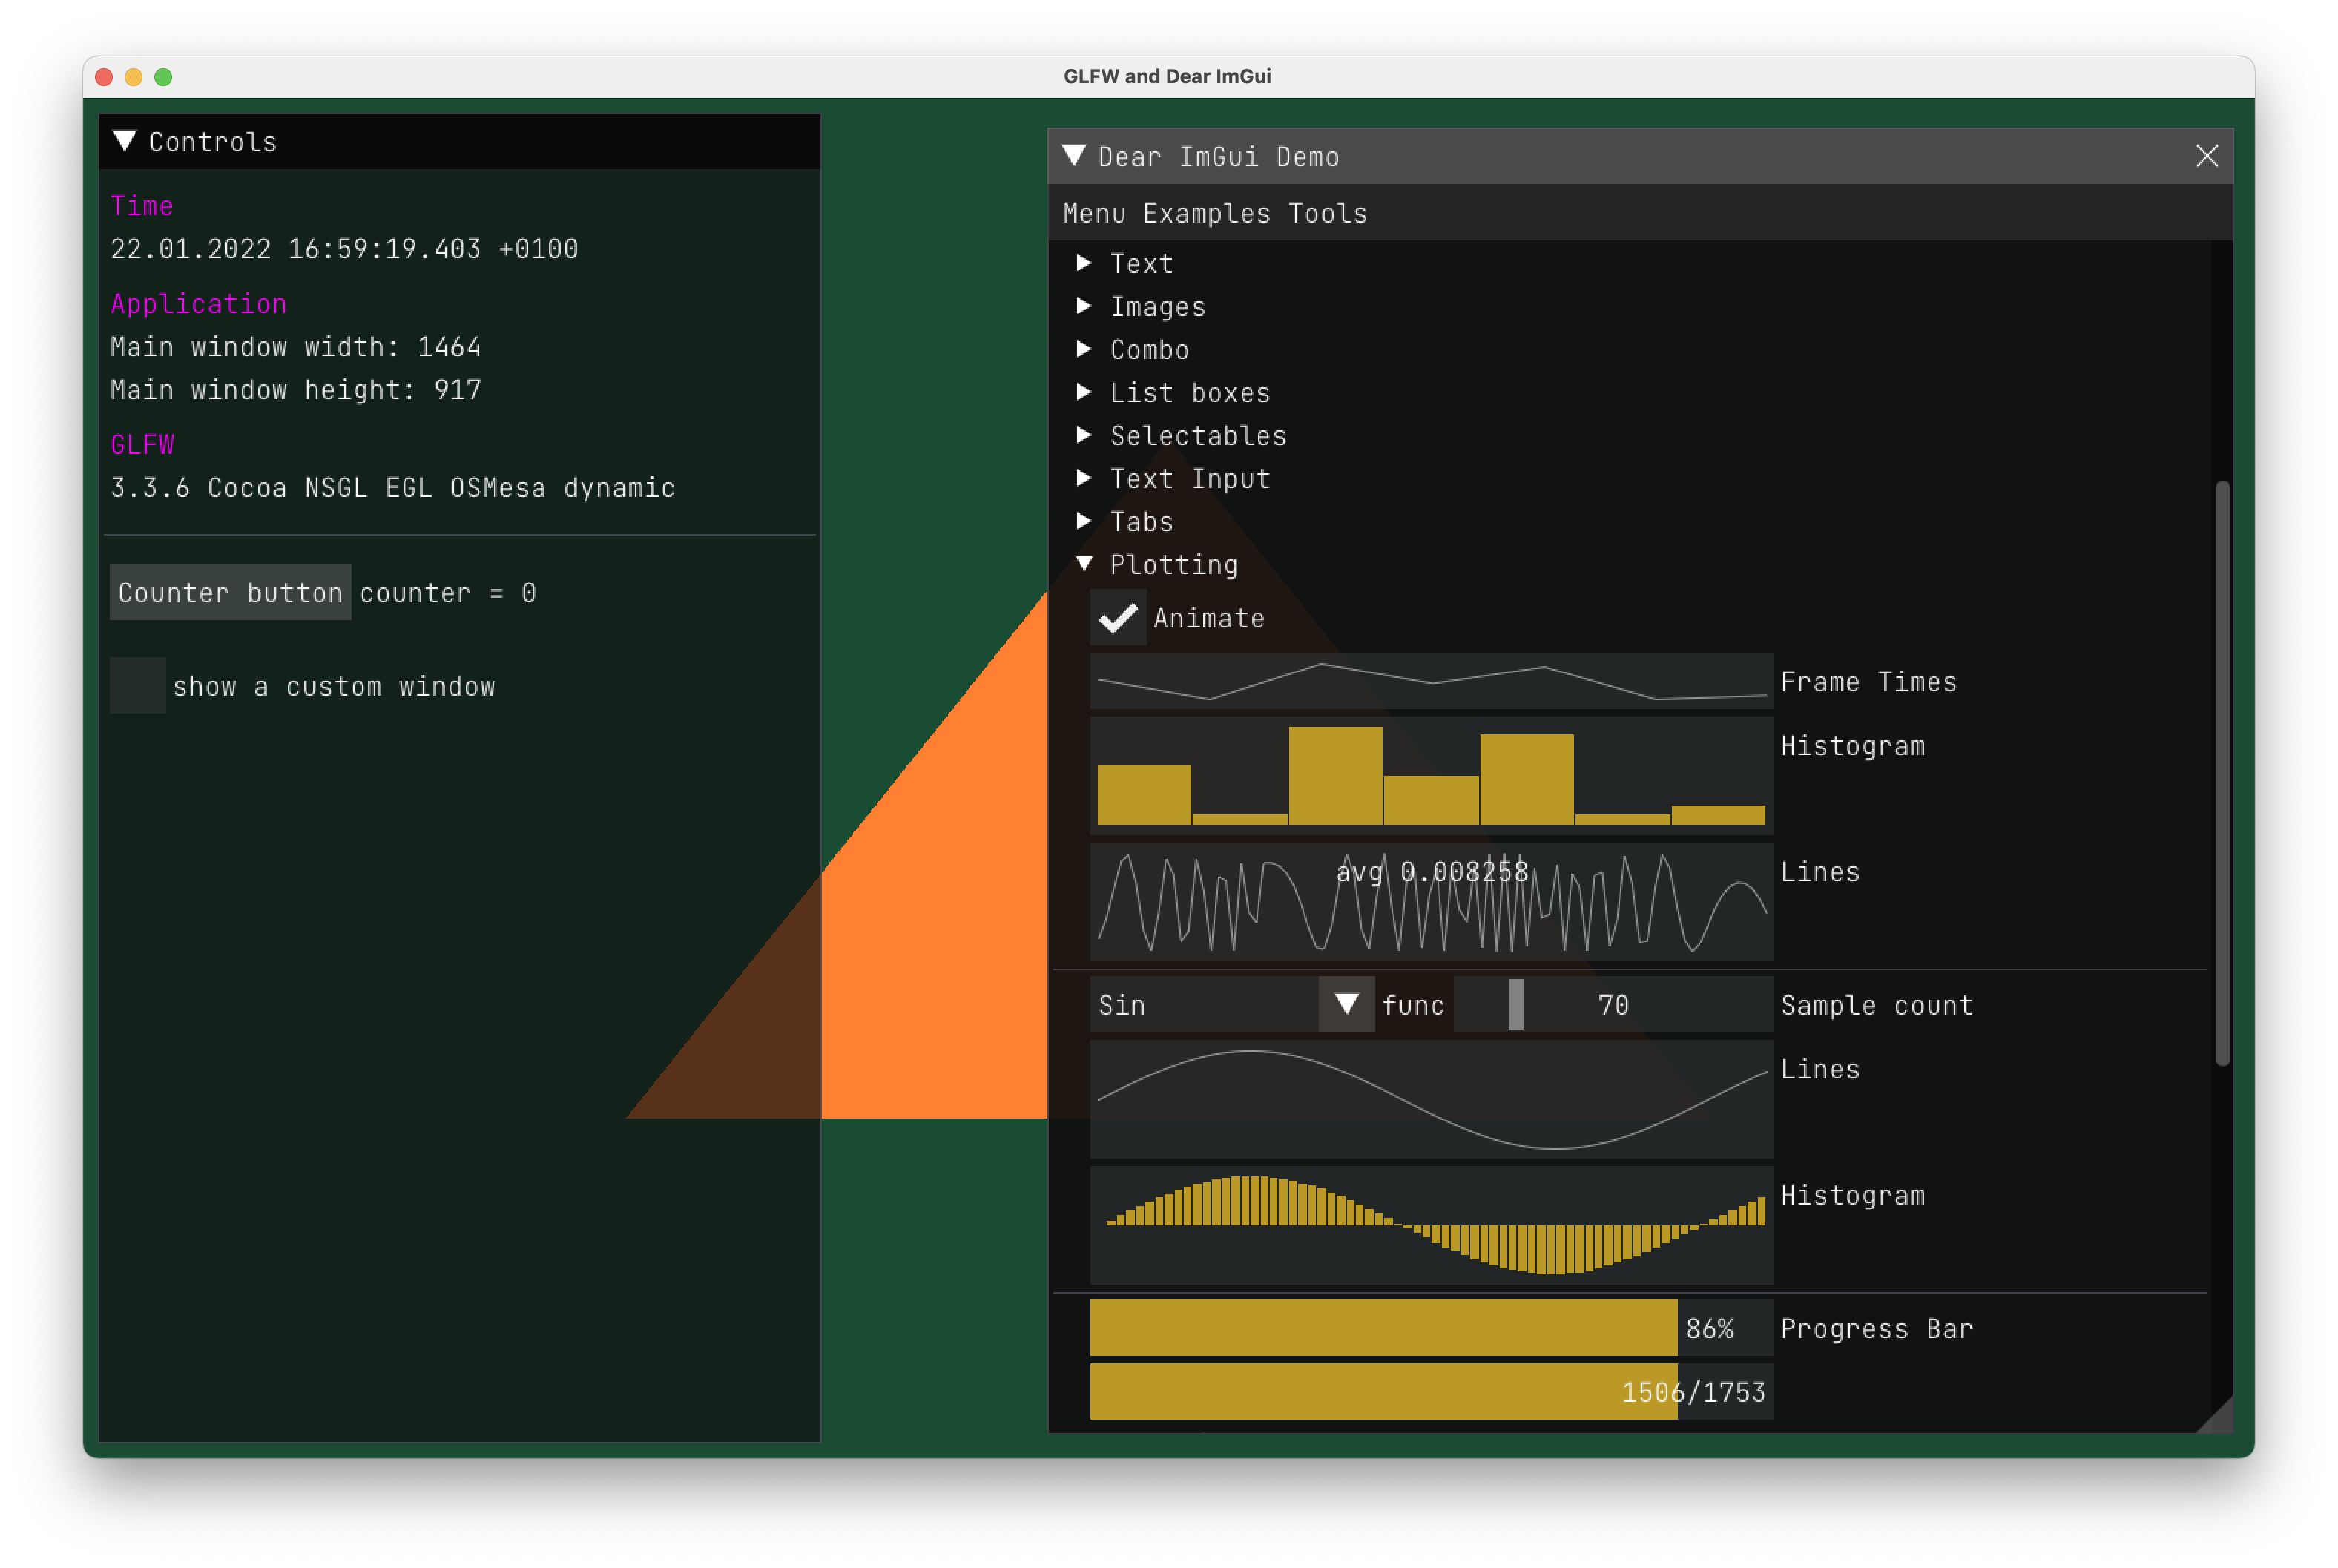Image resolution: width=2338 pixels, height=1568 pixels.
Task: Expand the Text tree node
Action: [1084, 263]
